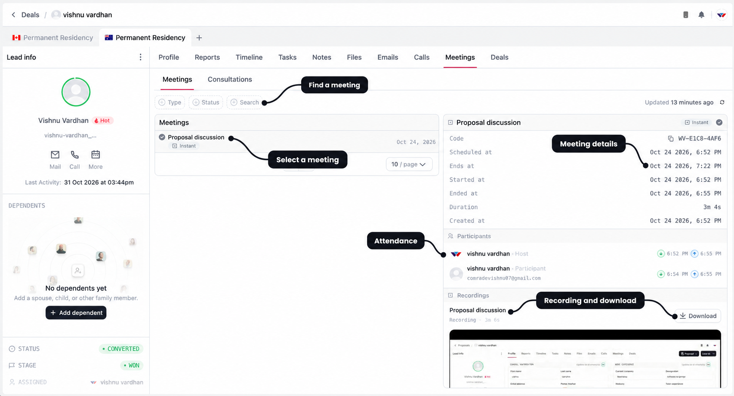
Task: Open the Deals tab in lead navigation
Action: click(x=500, y=57)
